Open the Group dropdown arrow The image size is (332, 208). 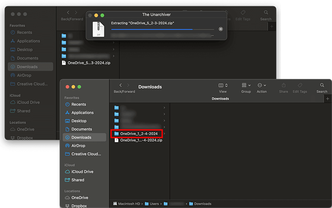pyautogui.click(x=249, y=85)
